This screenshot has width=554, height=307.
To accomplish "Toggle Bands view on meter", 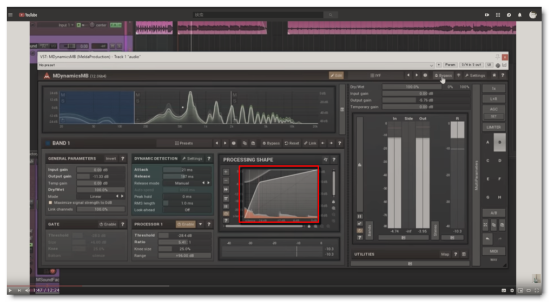I will pyautogui.click(x=369, y=231).
